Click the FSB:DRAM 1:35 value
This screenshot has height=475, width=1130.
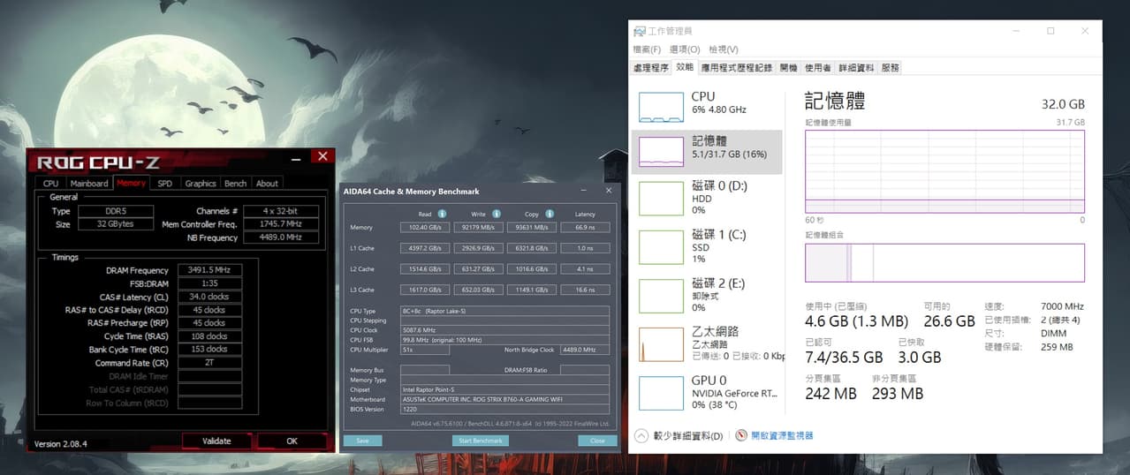pyautogui.click(x=209, y=283)
